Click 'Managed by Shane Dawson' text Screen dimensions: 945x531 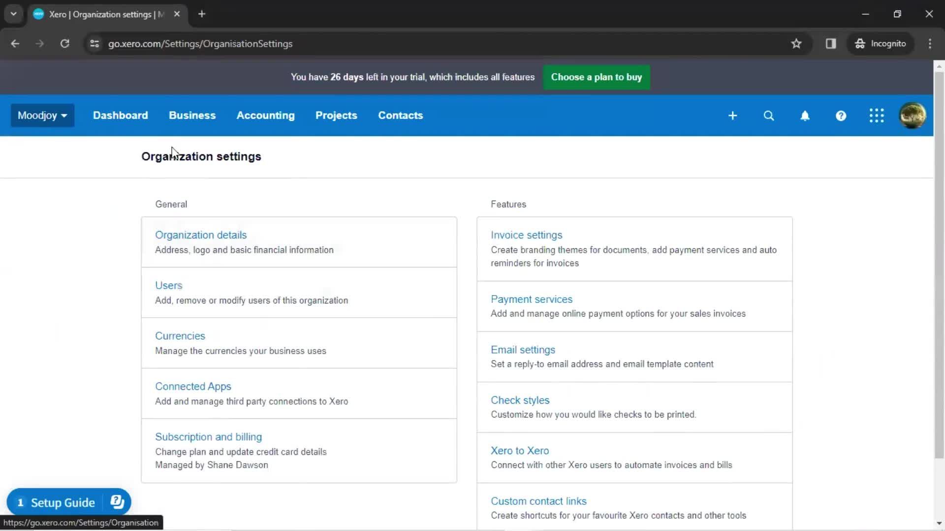211,465
